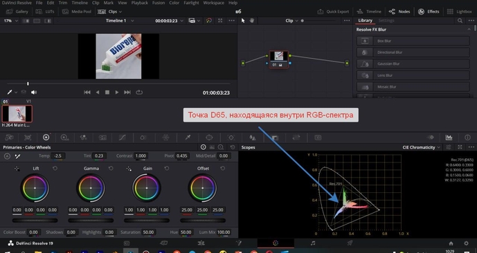Switch primaries to log wheels mode

[221, 147]
